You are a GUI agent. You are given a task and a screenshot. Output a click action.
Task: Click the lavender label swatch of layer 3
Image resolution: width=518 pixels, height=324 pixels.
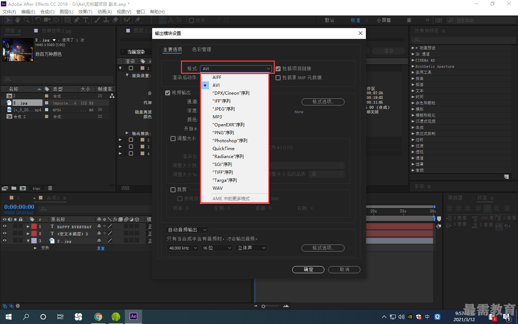click(x=34, y=240)
